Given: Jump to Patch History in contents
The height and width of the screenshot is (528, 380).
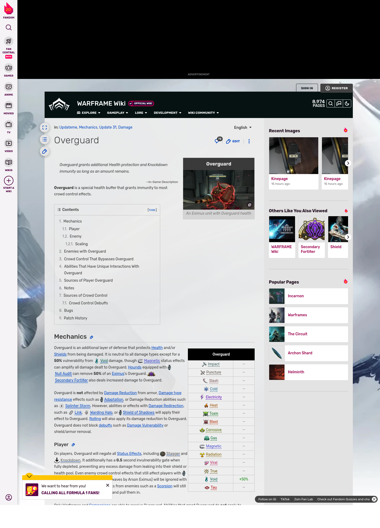Looking at the screenshot, I should 75,318.
